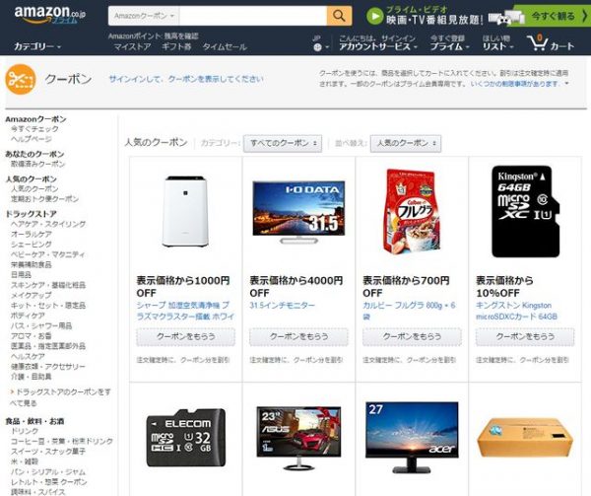Open ギフト券 in the header
The width and height of the screenshot is (591, 496).
pyautogui.click(x=176, y=46)
